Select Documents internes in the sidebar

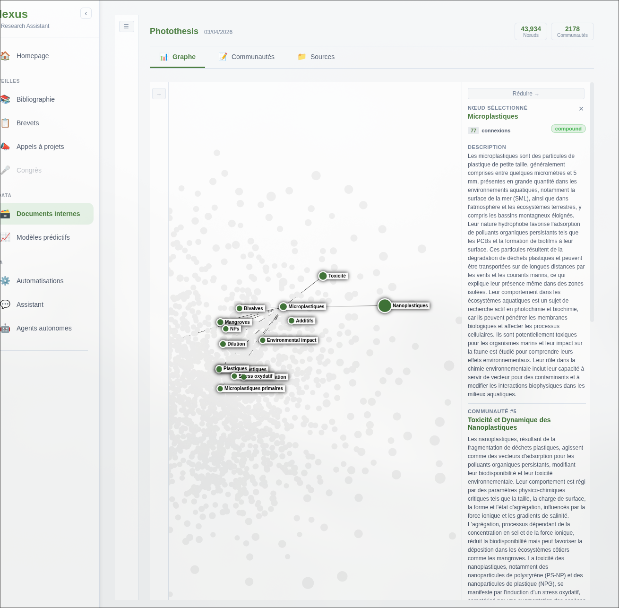pyautogui.click(x=48, y=214)
